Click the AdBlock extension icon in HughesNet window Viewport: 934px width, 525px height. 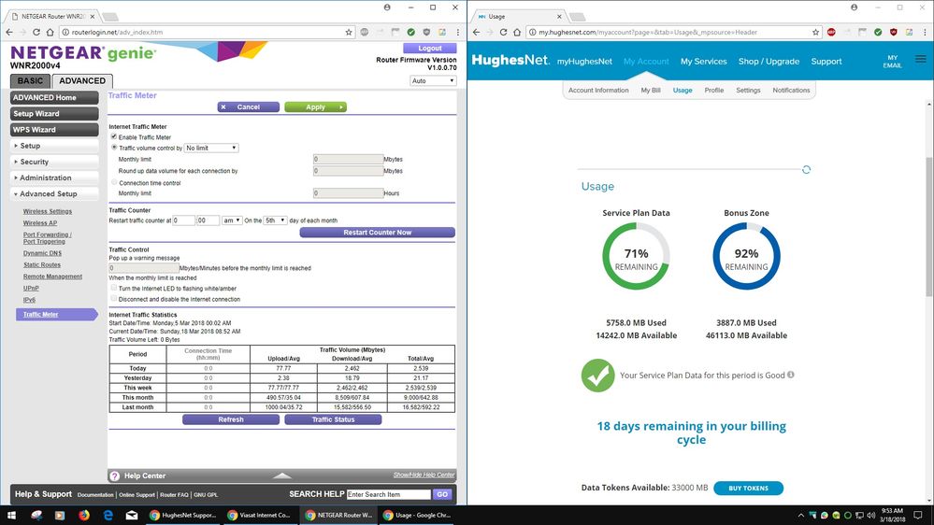831,32
